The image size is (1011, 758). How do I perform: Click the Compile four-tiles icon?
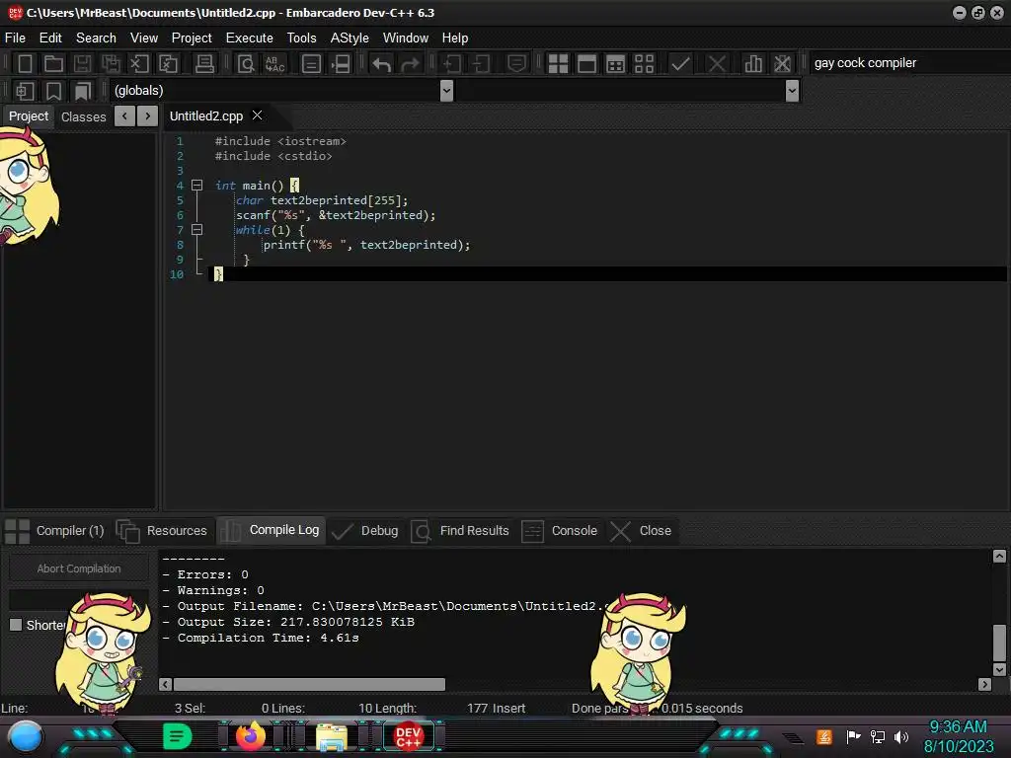point(558,64)
